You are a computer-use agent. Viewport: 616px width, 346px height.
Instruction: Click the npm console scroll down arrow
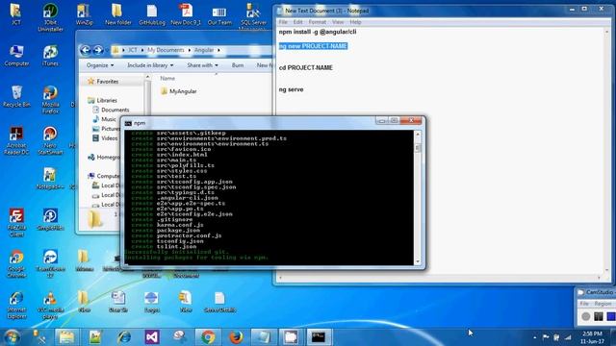[418, 261]
